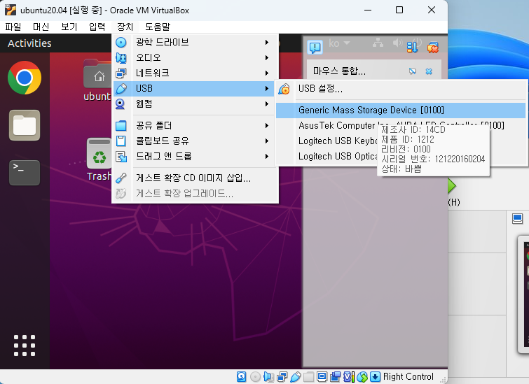Open Terminal in the Ubuntu dock
The height and width of the screenshot is (384, 529).
25,173
